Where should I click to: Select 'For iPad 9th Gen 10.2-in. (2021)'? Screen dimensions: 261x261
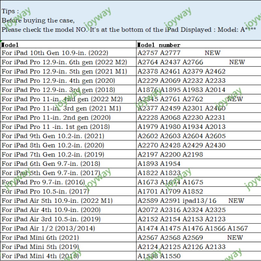pyautogui.click(x=68, y=136)
